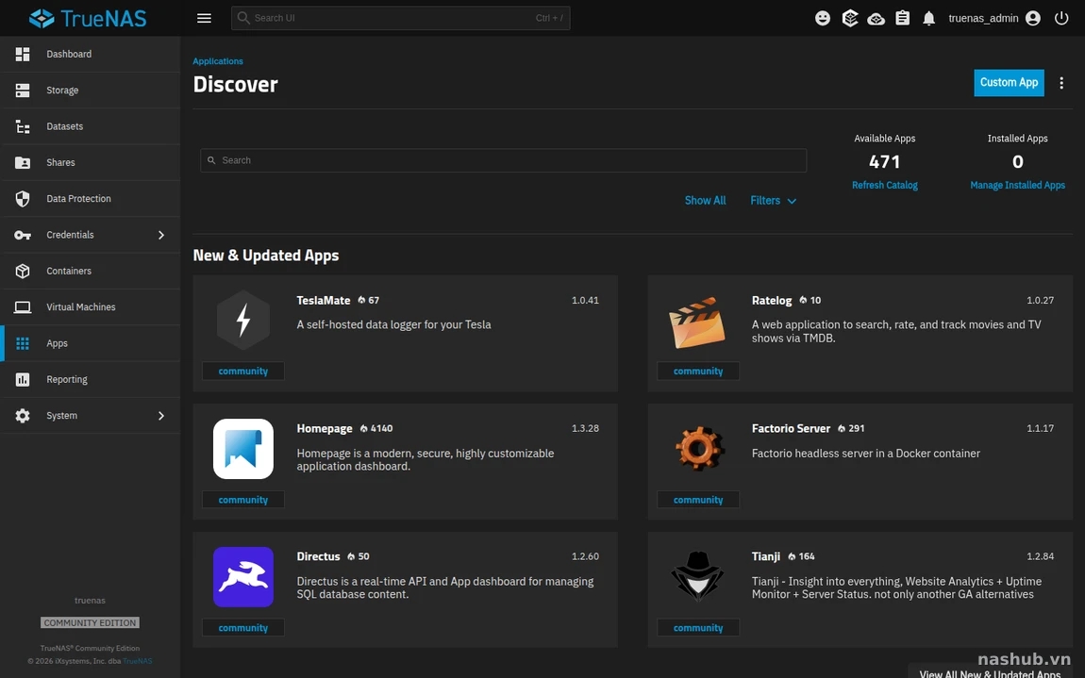Click the power icon
This screenshot has width=1085, height=678.
(x=1061, y=18)
